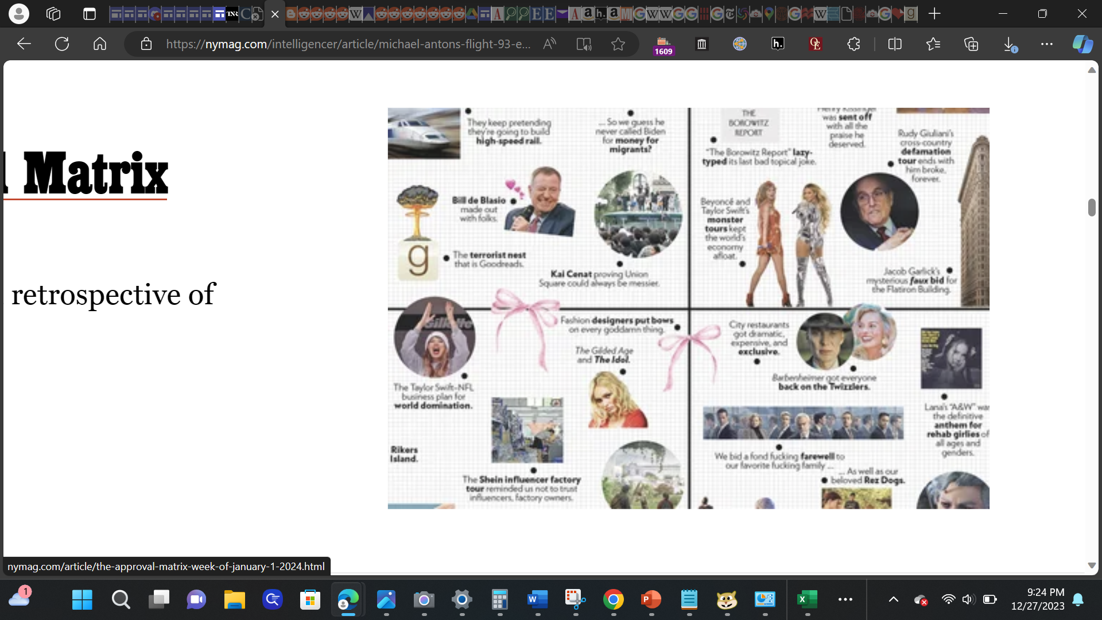Toggle Read aloud in address bar
Viewport: 1102px width, 620px height.
549,44
